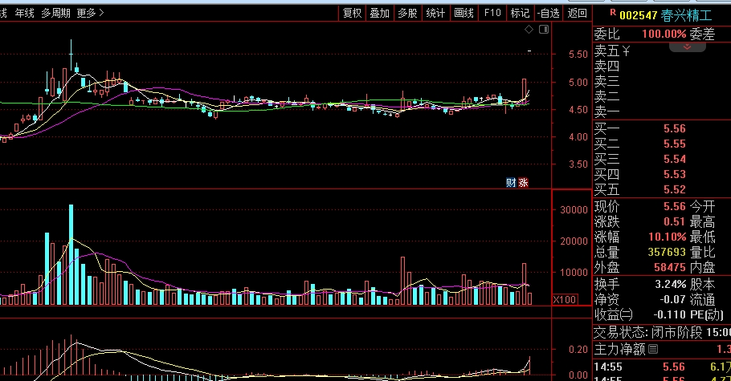Switch to the 年线 period tab
Image resolution: width=731 pixels, height=381 pixels.
click(x=24, y=13)
